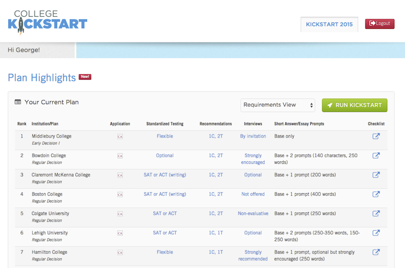Click the red New! badge
405x268 pixels.
pos(85,77)
